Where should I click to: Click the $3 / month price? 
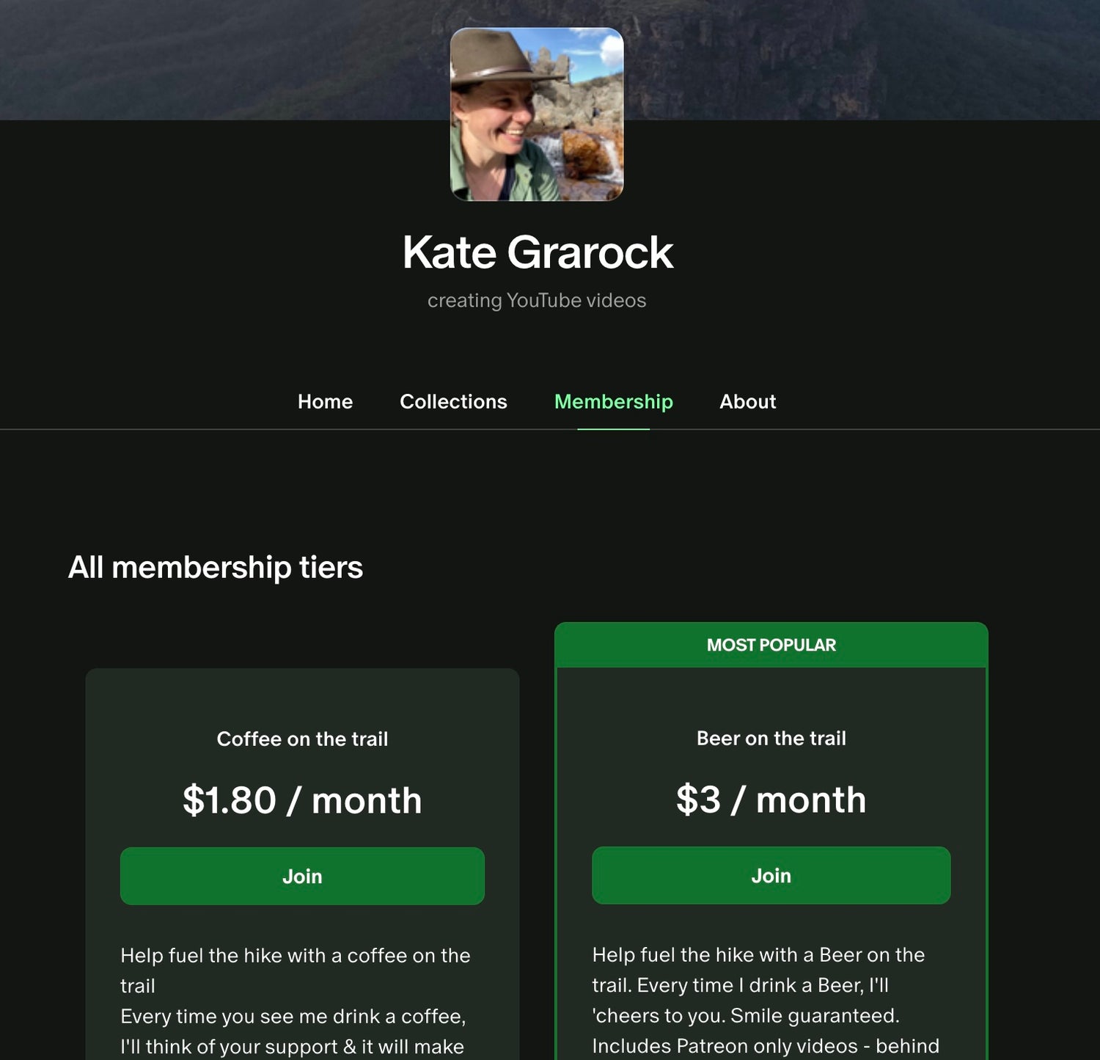click(771, 799)
